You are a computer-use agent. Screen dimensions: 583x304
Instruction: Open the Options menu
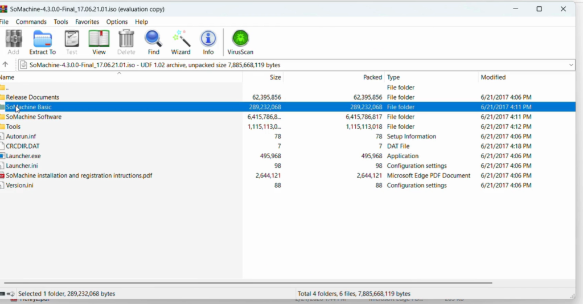pos(117,22)
